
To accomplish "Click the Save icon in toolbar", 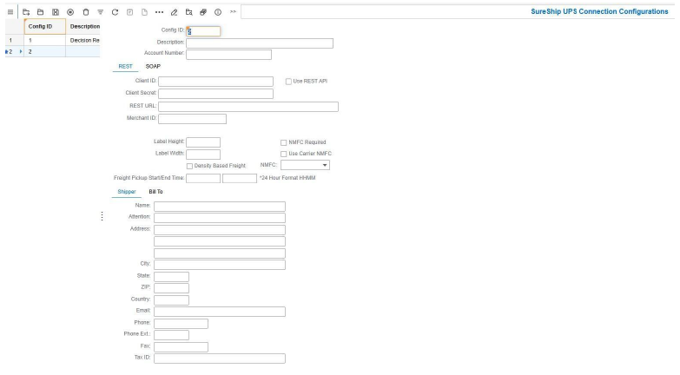I will (56, 11).
